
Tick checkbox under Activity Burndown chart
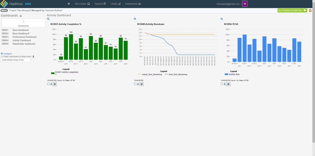pos(135,84)
